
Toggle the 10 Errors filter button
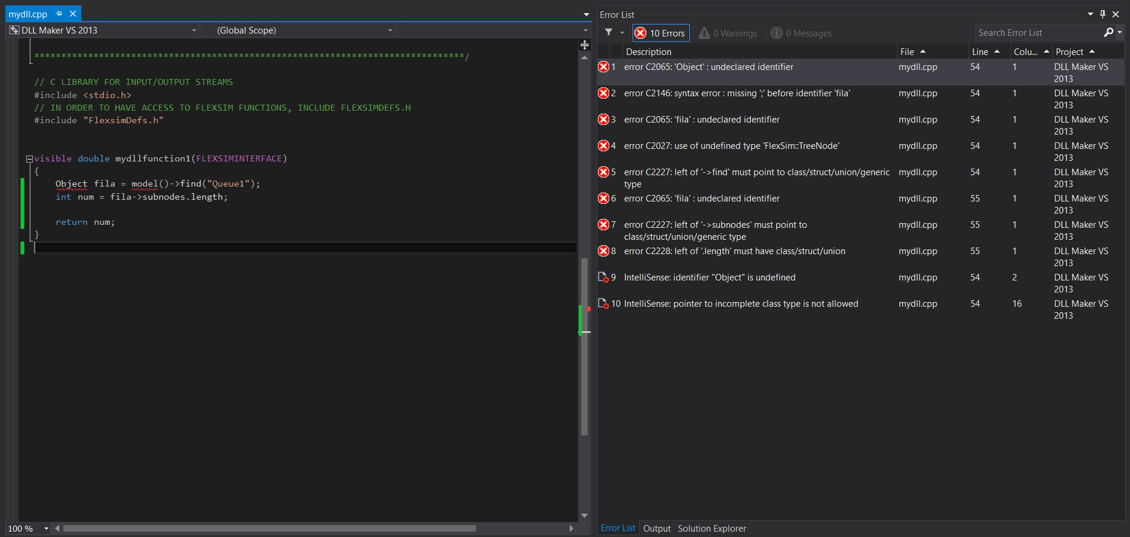coord(661,33)
